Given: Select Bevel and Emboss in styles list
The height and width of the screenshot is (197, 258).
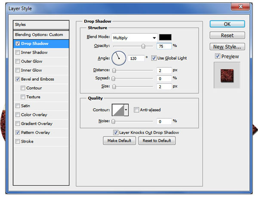Looking at the screenshot, I should (39, 79).
